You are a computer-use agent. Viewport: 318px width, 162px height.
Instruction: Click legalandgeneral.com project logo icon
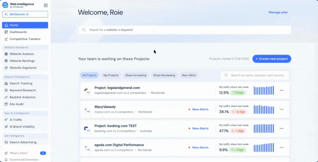click(x=86, y=89)
